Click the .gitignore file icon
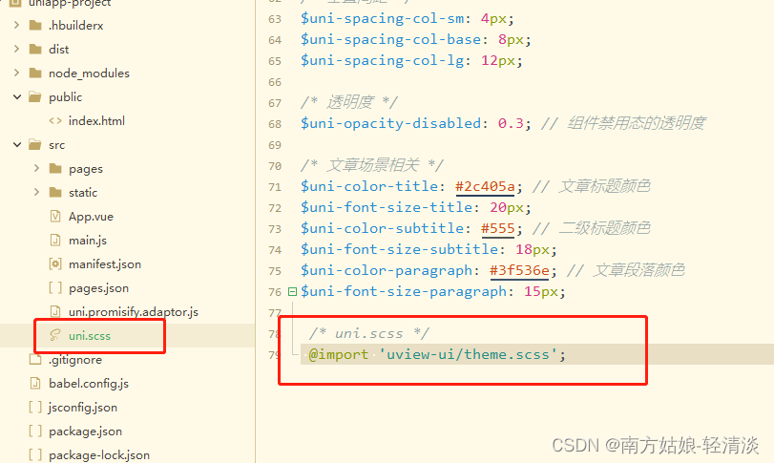Viewport: 774px width, 463px height. pyautogui.click(x=35, y=359)
